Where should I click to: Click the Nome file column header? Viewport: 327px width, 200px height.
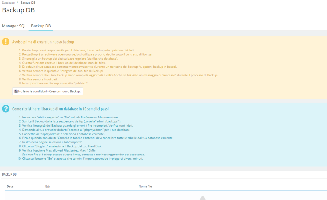pos(145,186)
